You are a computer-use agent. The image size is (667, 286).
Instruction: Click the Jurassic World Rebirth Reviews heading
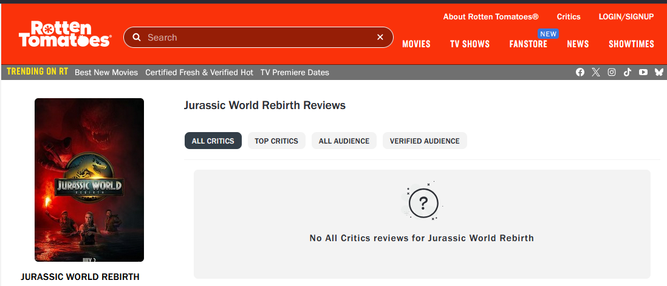[265, 105]
